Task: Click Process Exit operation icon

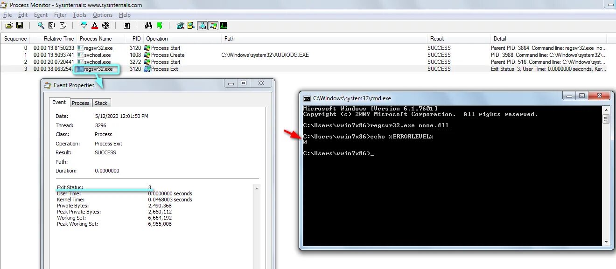Action: [x=147, y=69]
